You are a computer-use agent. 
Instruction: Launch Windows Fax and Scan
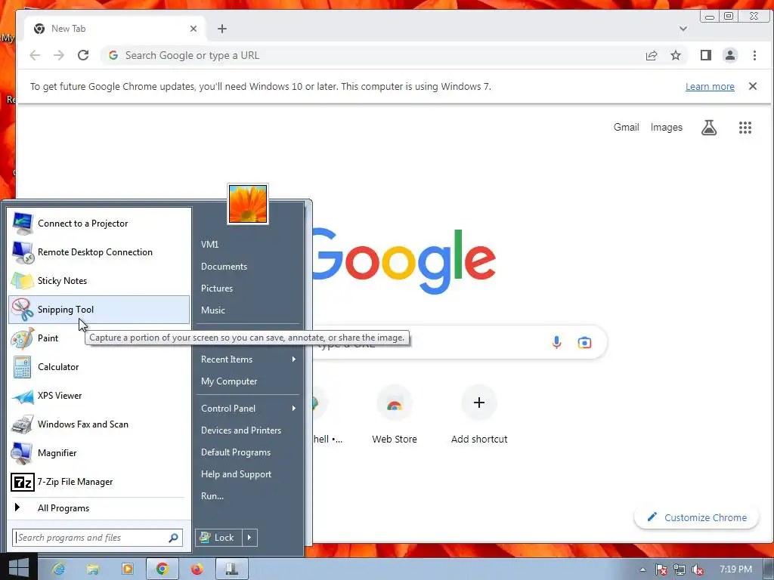point(99,424)
